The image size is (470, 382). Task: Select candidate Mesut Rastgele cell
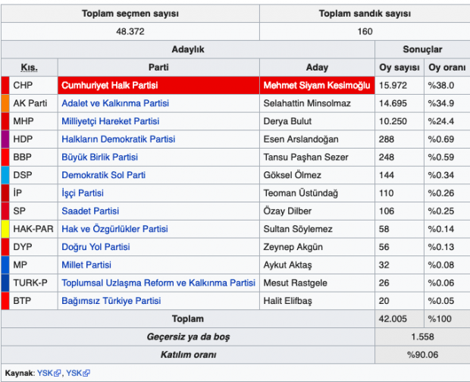pos(317,283)
